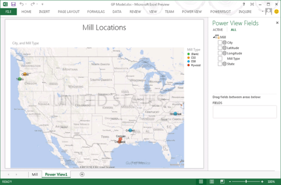
Task: Switch to the INSERT ribbon tab
Action: (44, 12)
